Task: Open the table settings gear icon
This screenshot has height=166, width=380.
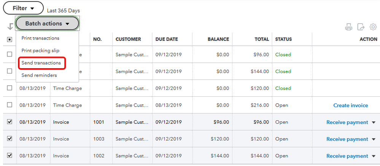Action: [x=373, y=27]
